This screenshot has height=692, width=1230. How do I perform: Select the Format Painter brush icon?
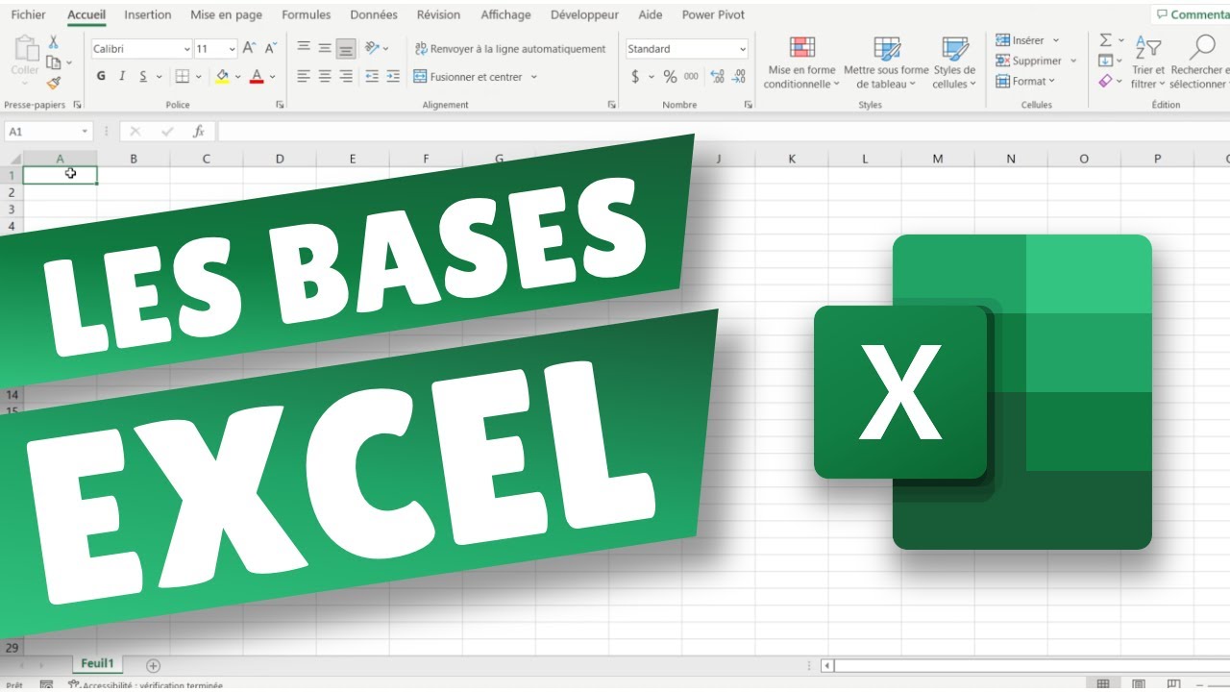coord(54,84)
